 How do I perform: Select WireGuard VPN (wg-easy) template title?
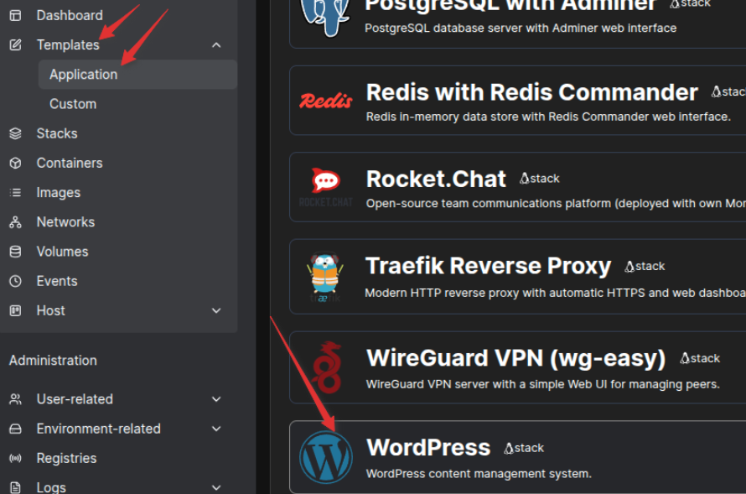coord(515,358)
